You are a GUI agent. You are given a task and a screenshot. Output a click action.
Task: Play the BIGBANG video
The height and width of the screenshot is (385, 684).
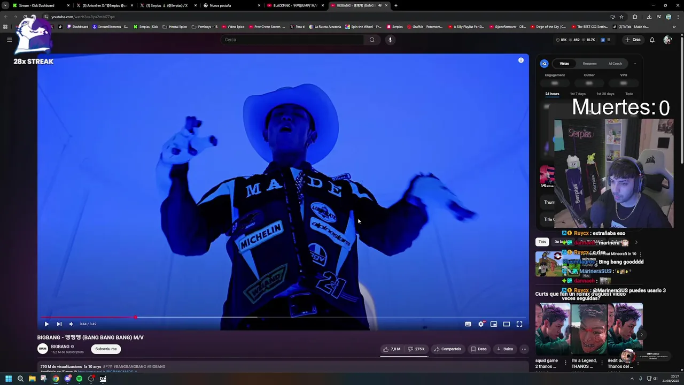pyautogui.click(x=46, y=324)
